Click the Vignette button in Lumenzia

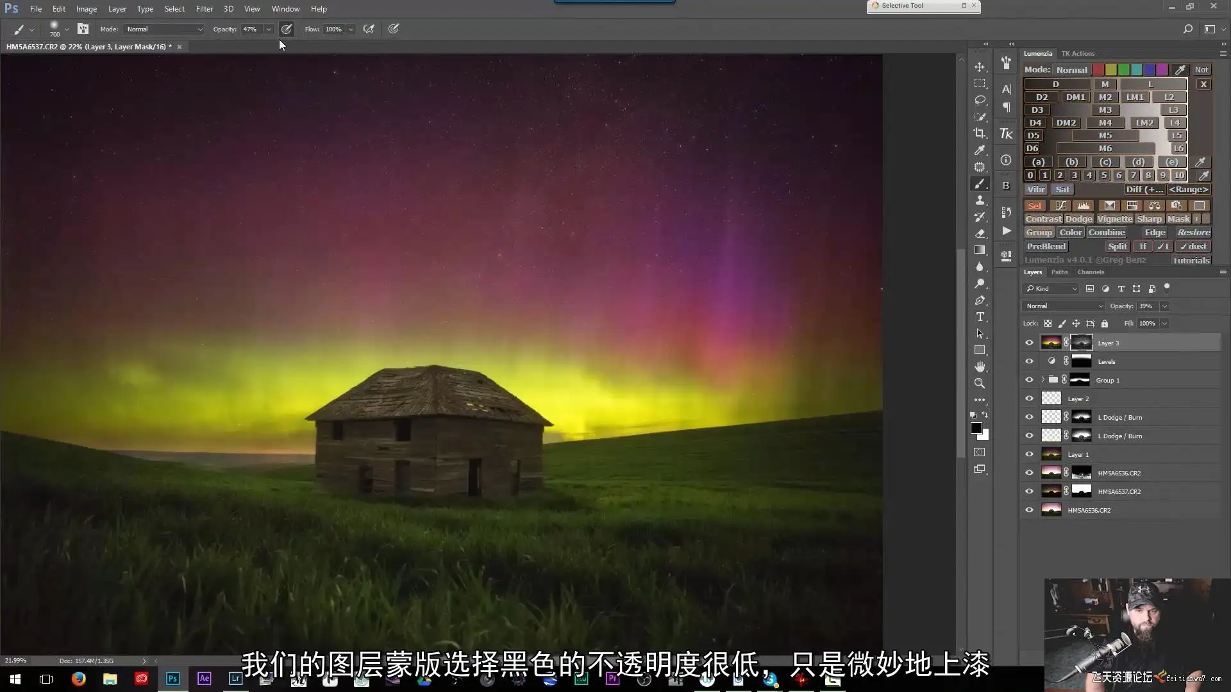pyautogui.click(x=1114, y=219)
